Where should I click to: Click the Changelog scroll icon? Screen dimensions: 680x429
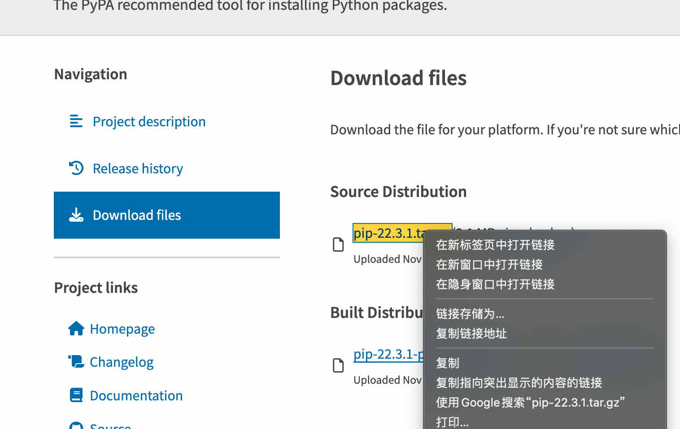coord(76,361)
